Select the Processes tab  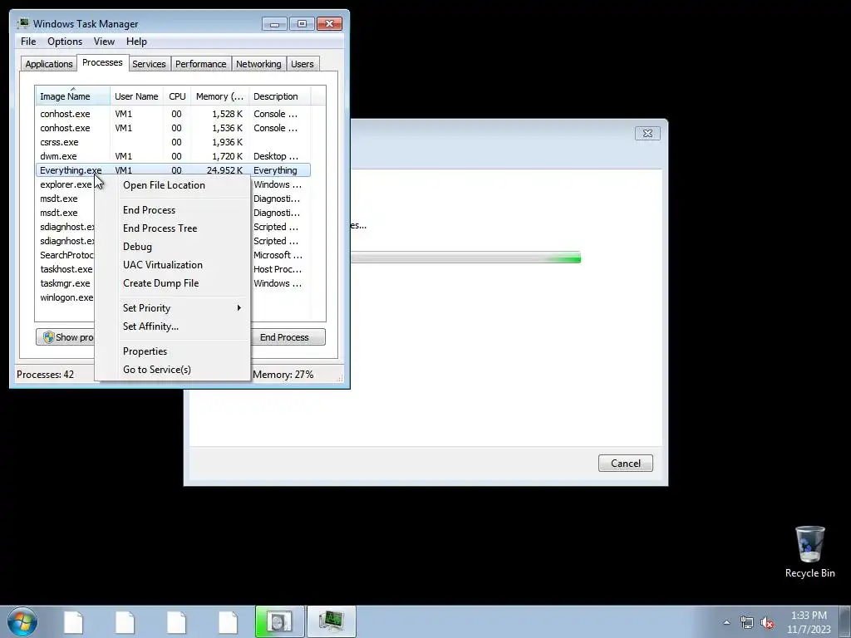(102, 62)
